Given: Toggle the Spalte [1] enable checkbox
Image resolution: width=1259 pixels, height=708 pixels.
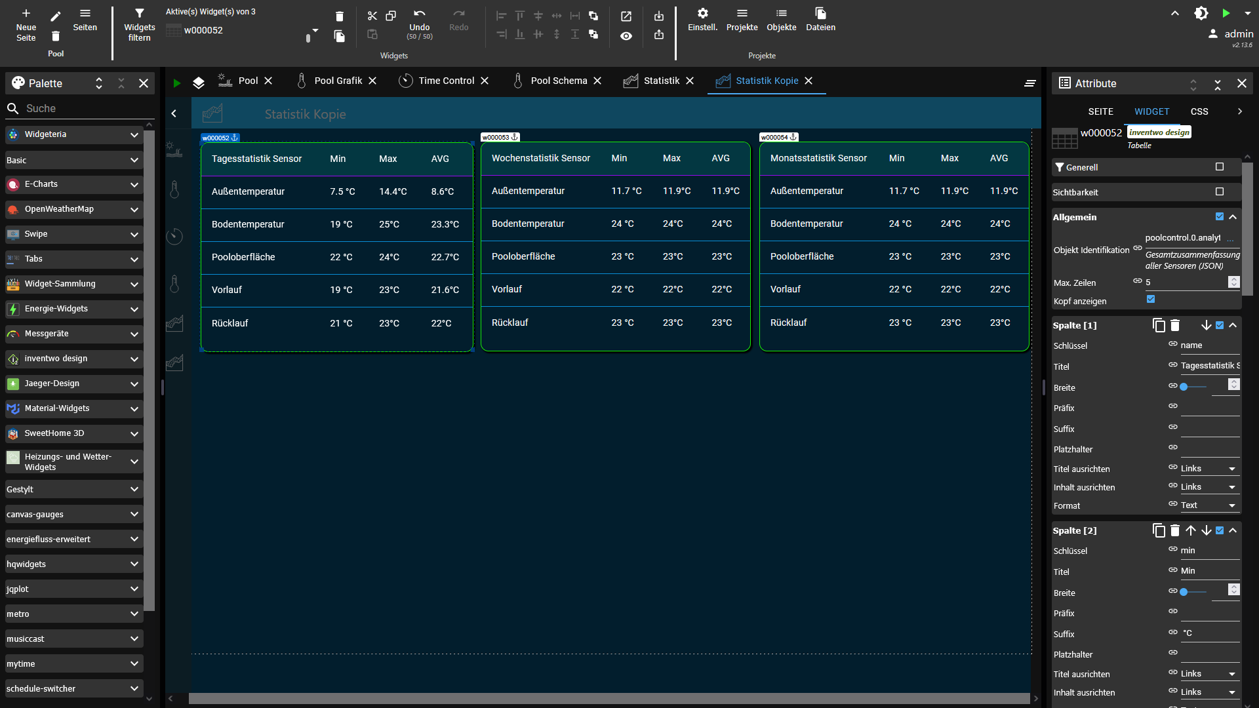Looking at the screenshot, I should click(x=1220, y=324).
